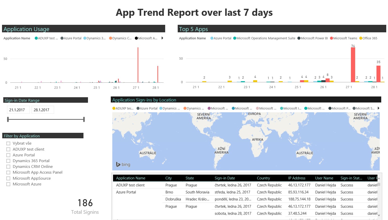388x220 pixels.
Task: Sort table by Sign-in Stat... column
Action: (351, 178)
